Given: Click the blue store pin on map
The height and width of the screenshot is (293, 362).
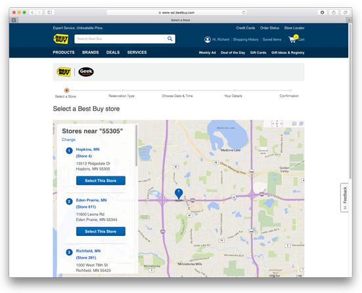Looking at the screenshot, I should (179, 194).
